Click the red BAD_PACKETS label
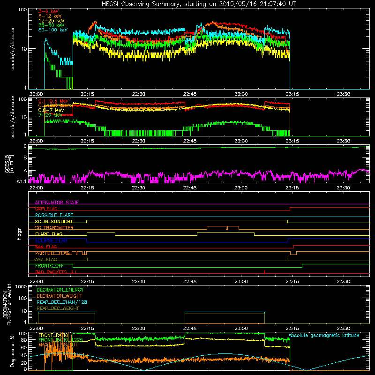The width and height of the screenshot is (375, 375). (51, 272)
